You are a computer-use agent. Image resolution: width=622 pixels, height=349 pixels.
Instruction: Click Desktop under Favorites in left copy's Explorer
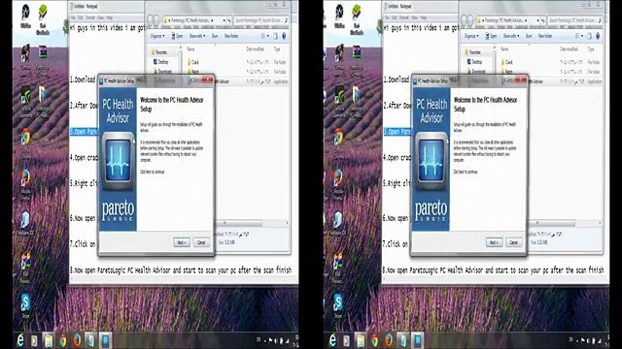click(x=160, y=62)
